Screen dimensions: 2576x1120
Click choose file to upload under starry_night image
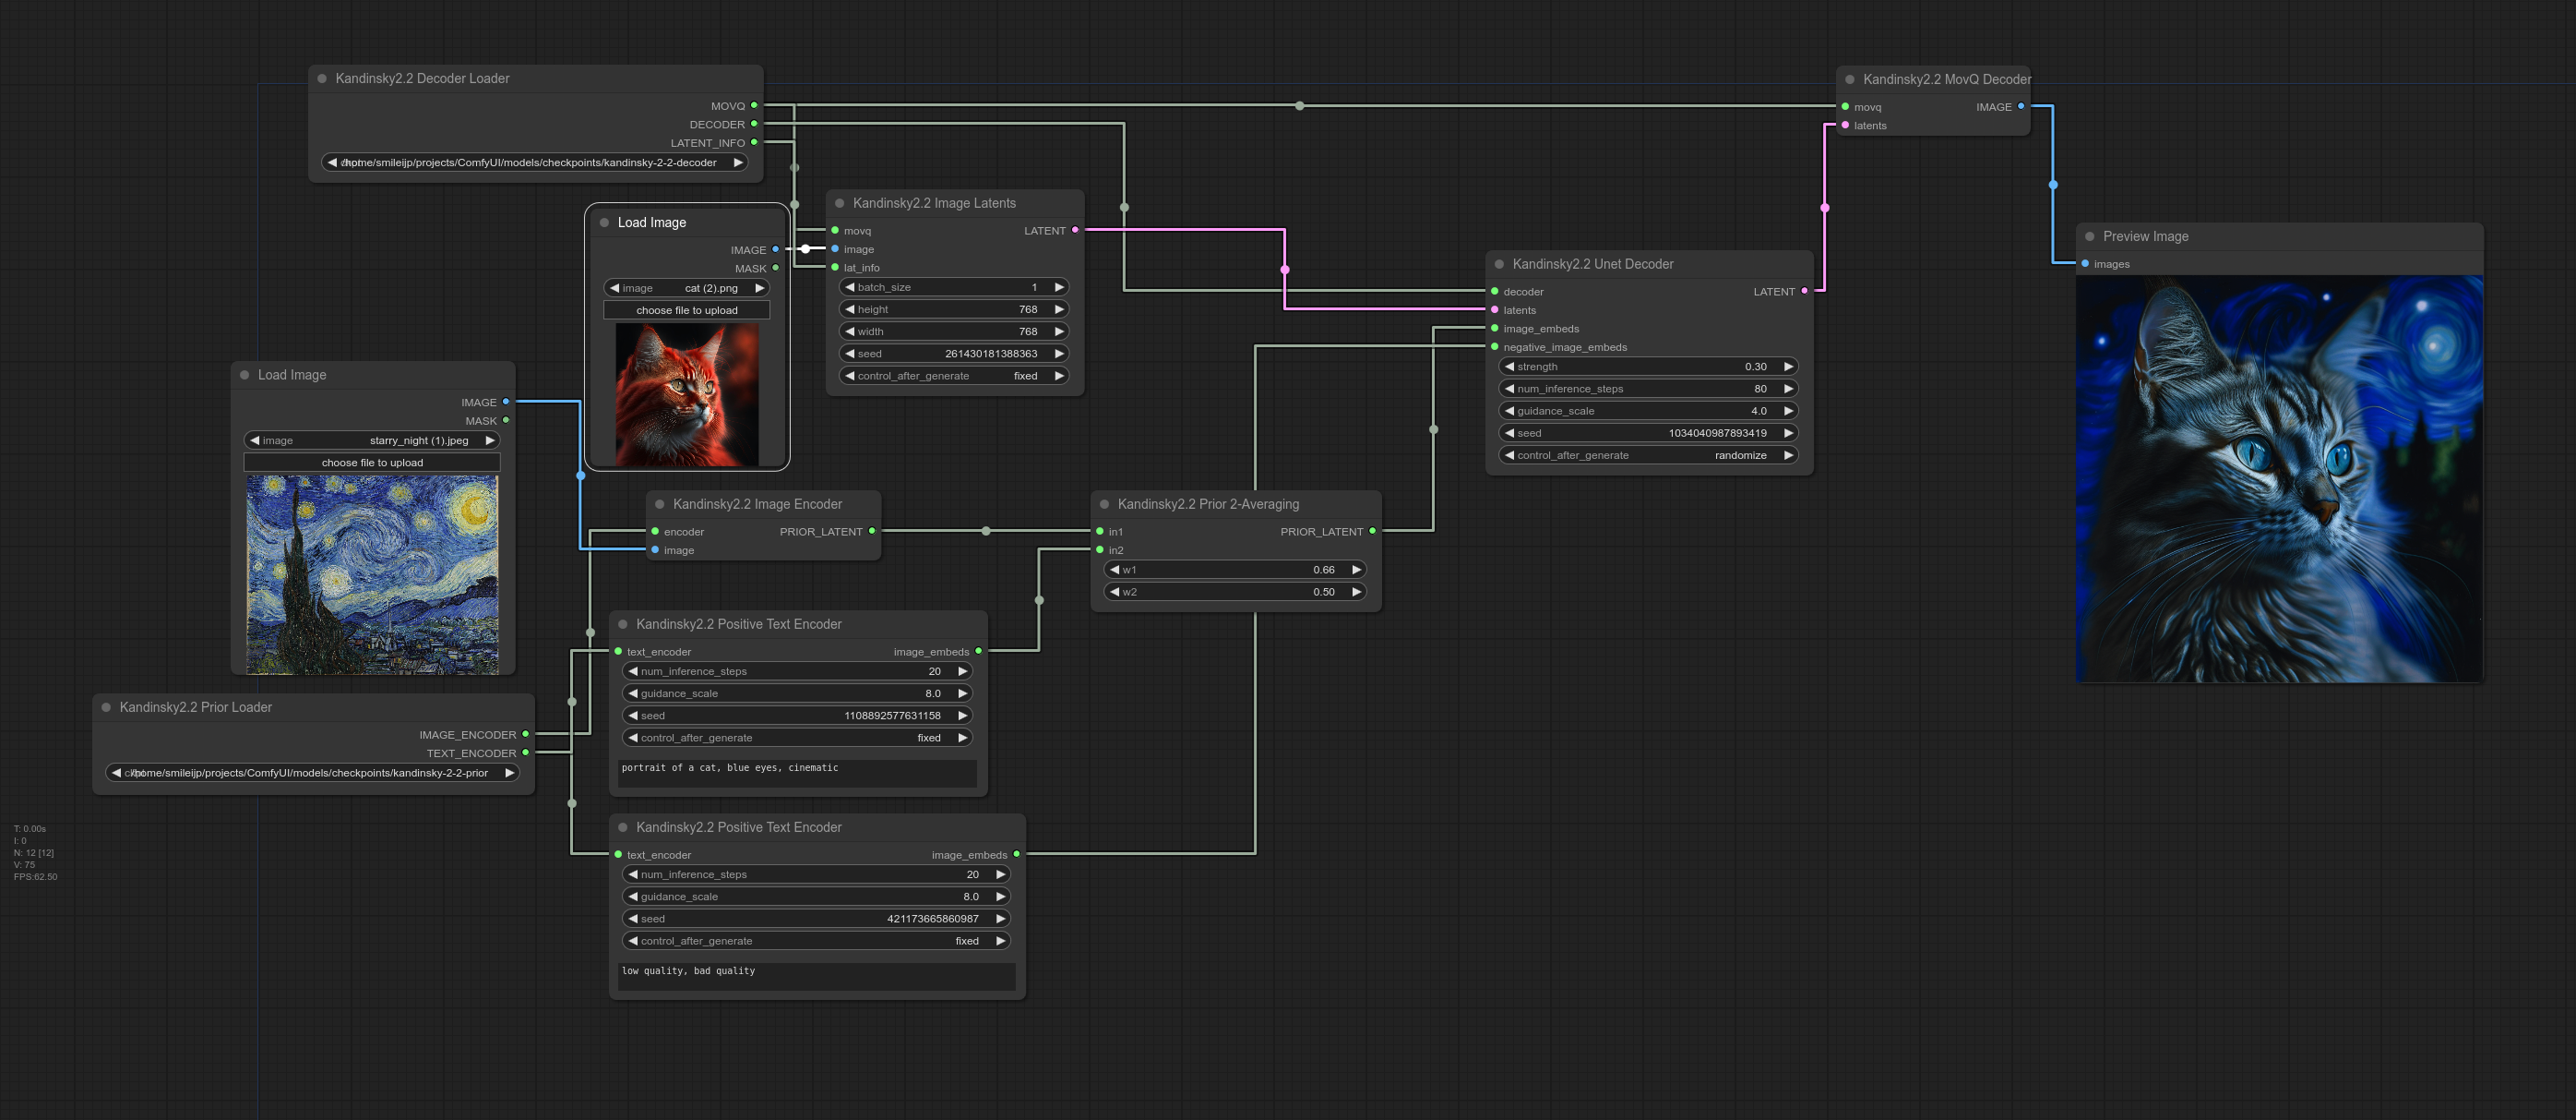tap(372, 463)
